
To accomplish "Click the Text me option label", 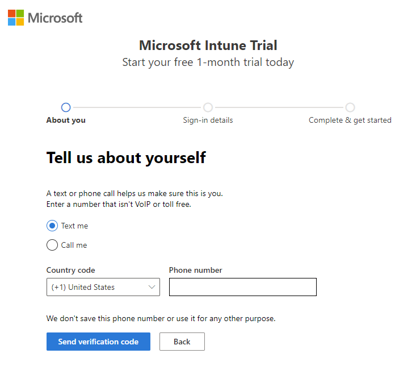I will pyautogui.click(x=74, y=226).
